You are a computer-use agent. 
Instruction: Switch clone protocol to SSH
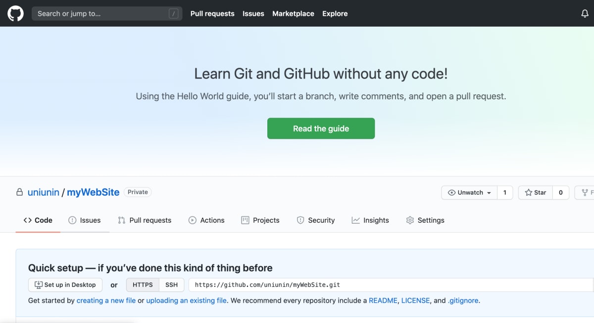coord(171,285)
